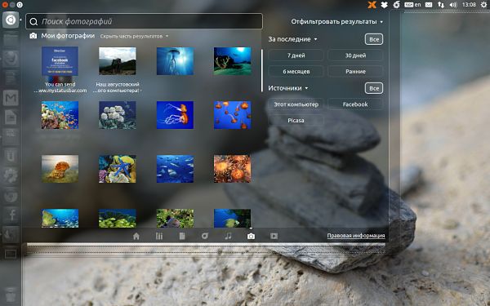Screen dimensions: 490x306
Task: Select the Photos lens camera icon
Action: (251, 237)
